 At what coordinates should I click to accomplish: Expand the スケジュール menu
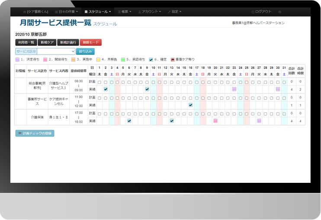(x=98, y=12)
